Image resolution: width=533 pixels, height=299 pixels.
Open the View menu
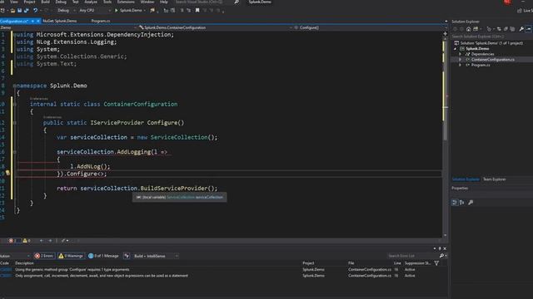[x=14, y=2]
